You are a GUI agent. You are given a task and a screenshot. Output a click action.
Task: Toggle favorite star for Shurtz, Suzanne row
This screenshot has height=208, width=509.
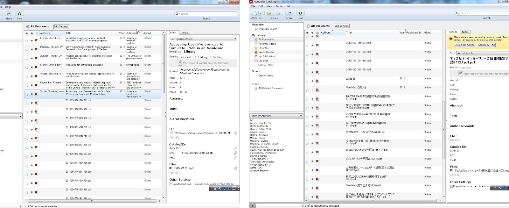(27, 94)
